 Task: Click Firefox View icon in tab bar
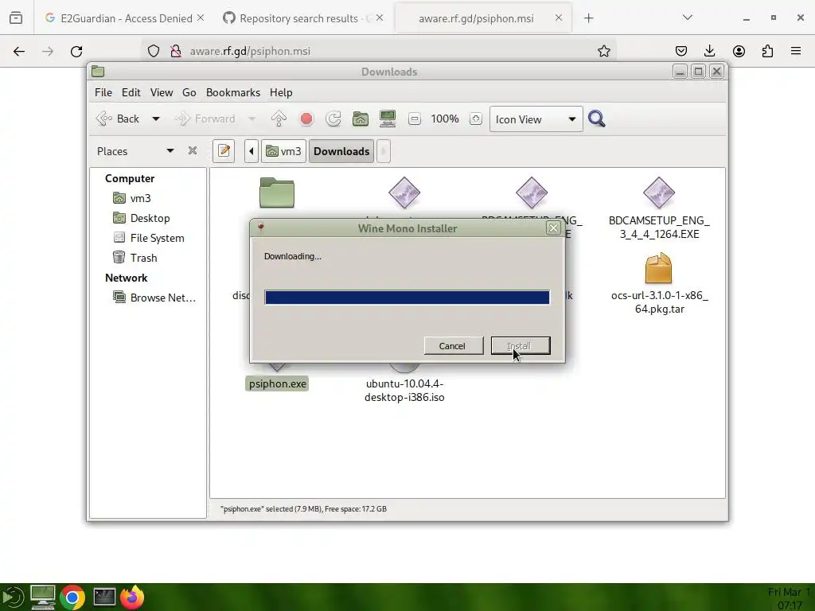[x=16, y=18]
